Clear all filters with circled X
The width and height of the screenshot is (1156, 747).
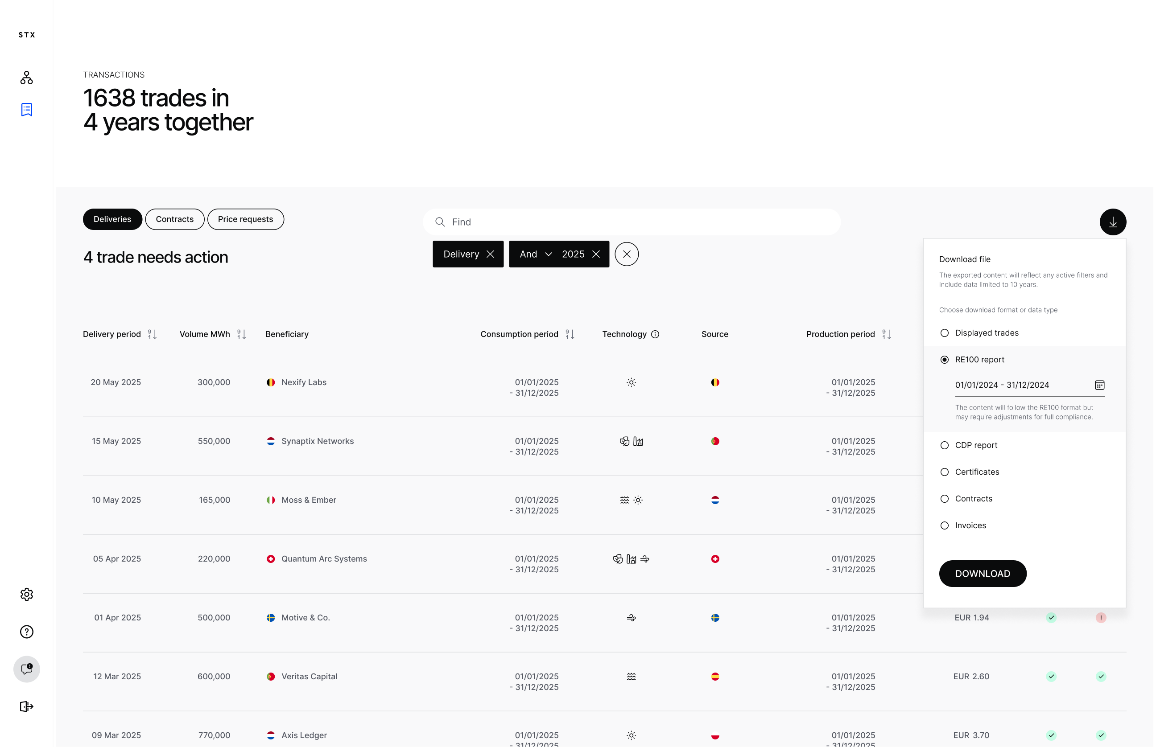click(x=626, y=254)
